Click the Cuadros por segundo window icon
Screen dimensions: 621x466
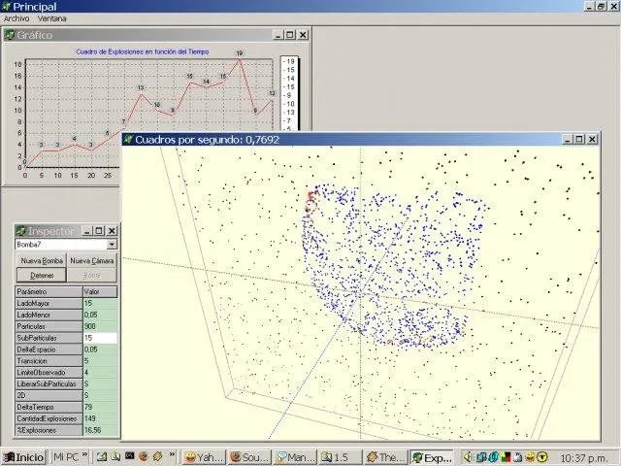[x=128, y=139]
